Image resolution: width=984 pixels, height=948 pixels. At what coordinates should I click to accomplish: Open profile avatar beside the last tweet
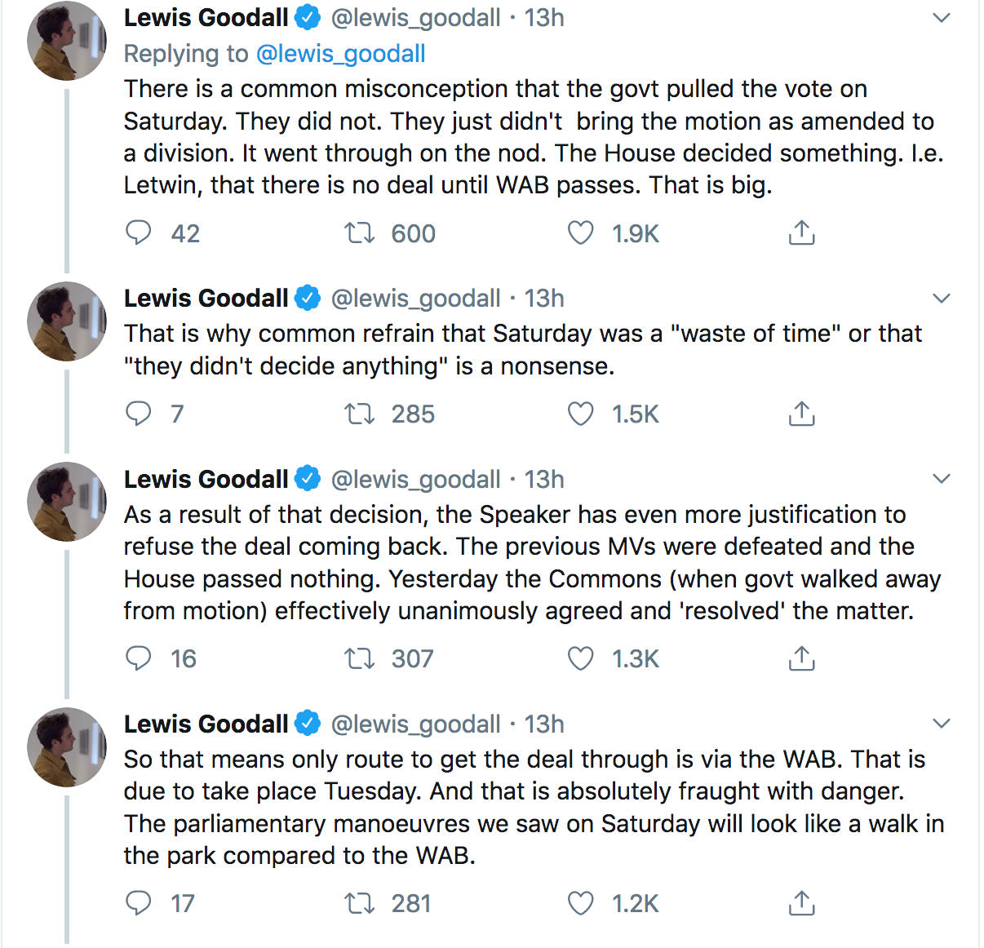(67, 746)
